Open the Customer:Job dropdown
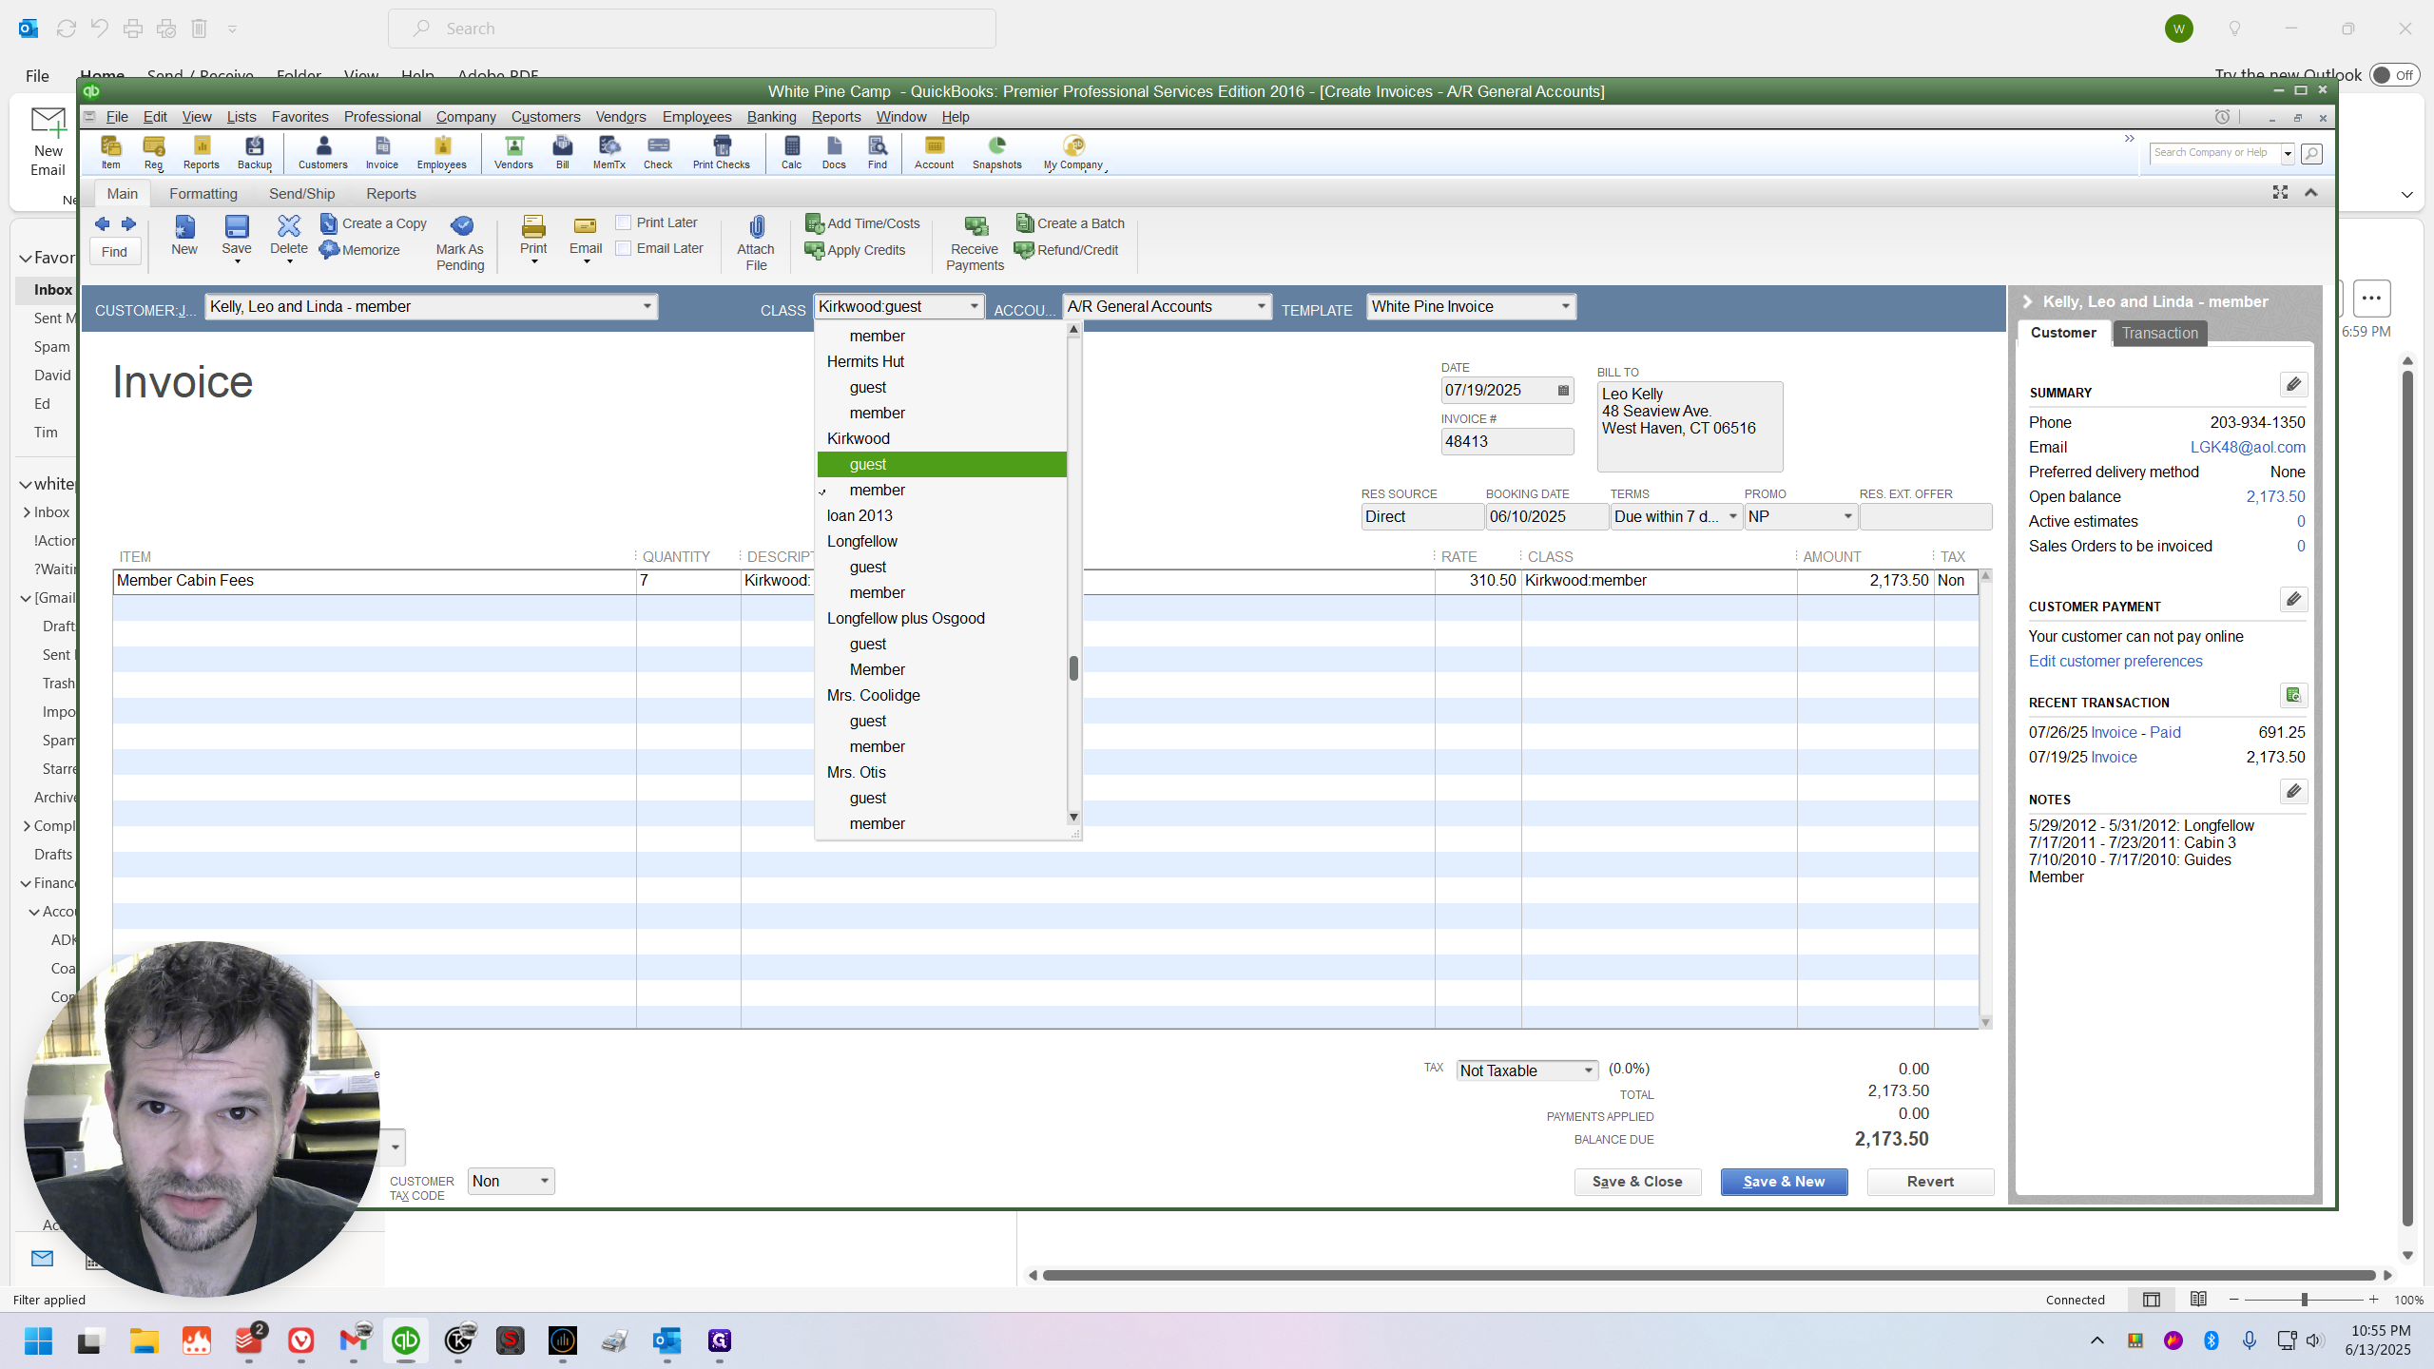This screenshot has height=1369, width=2434. pos(647,306)
